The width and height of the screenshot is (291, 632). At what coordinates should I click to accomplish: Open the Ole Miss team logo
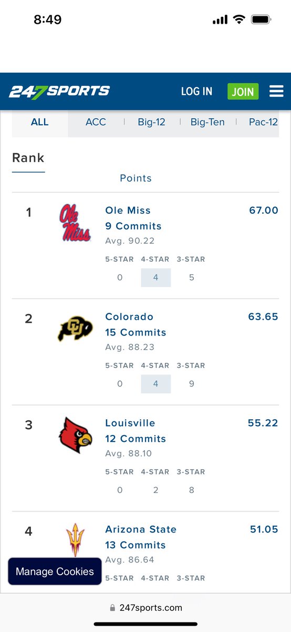(75, 223)
